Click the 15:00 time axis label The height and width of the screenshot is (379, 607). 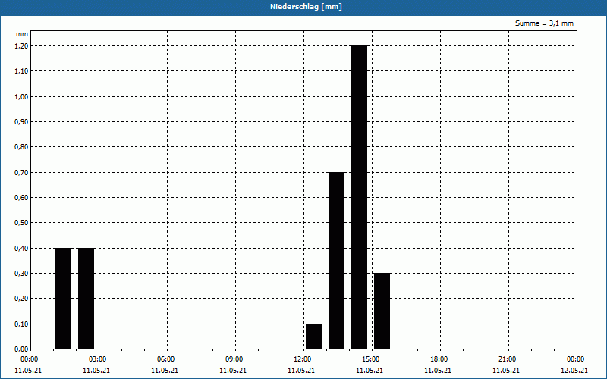(370, 359)
